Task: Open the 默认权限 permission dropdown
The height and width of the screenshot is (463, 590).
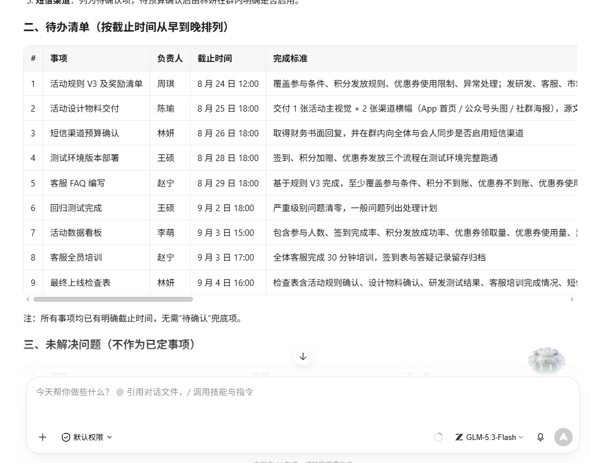Action: (x=87, y=437)
